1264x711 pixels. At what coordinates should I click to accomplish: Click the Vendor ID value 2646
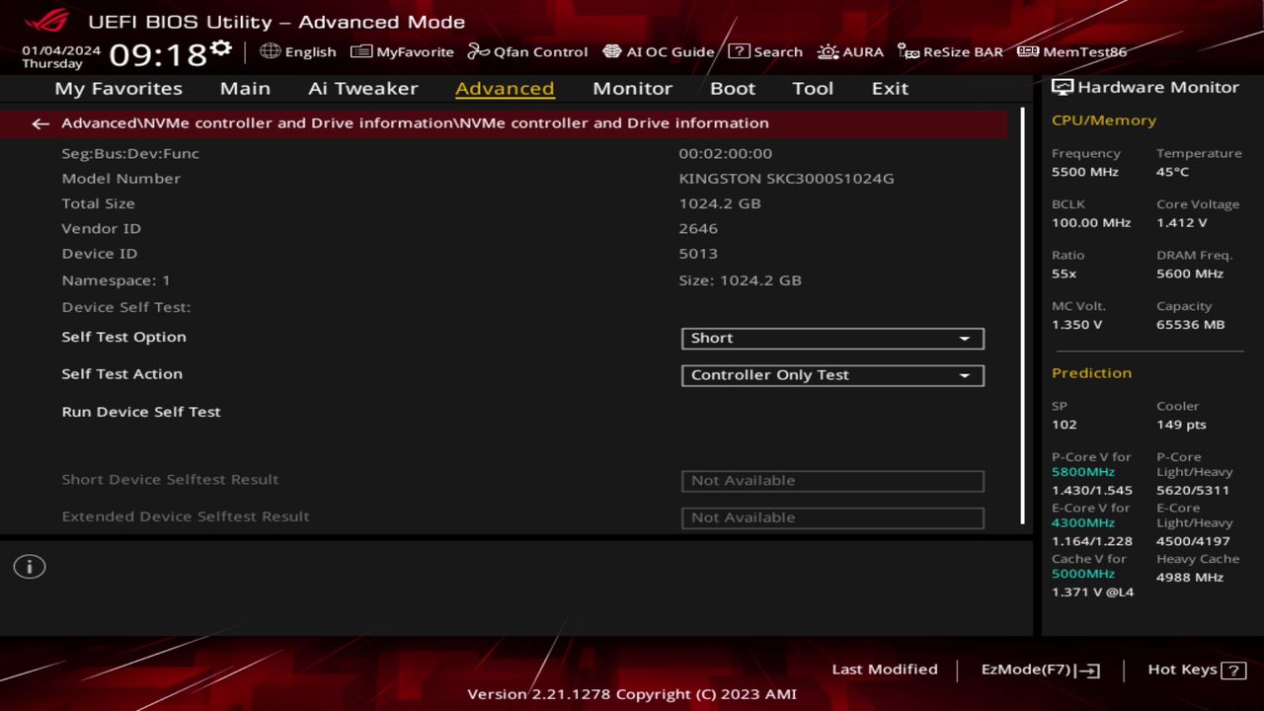[x=698, y=228]
